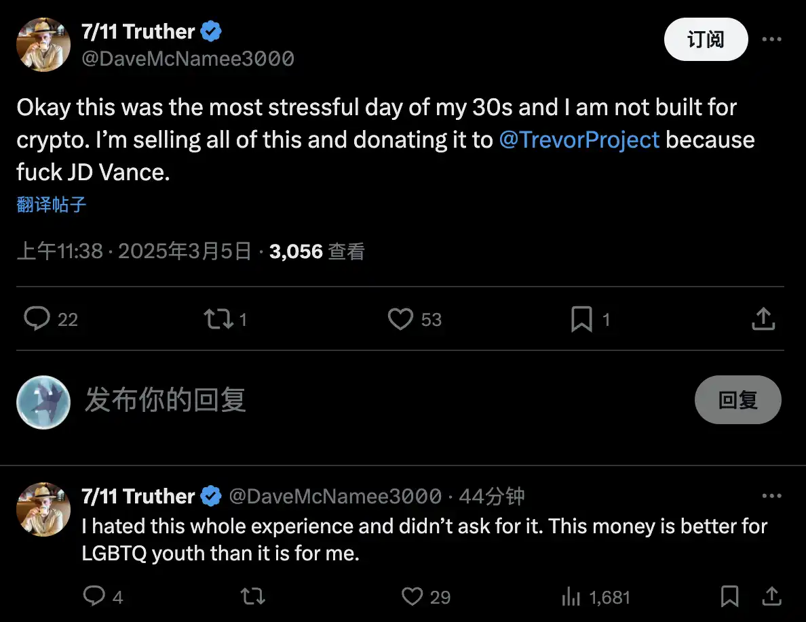The width and height of the screenshot is (806, 622).
Task: View analytics for the reply tweet
Action: point(571,596)
